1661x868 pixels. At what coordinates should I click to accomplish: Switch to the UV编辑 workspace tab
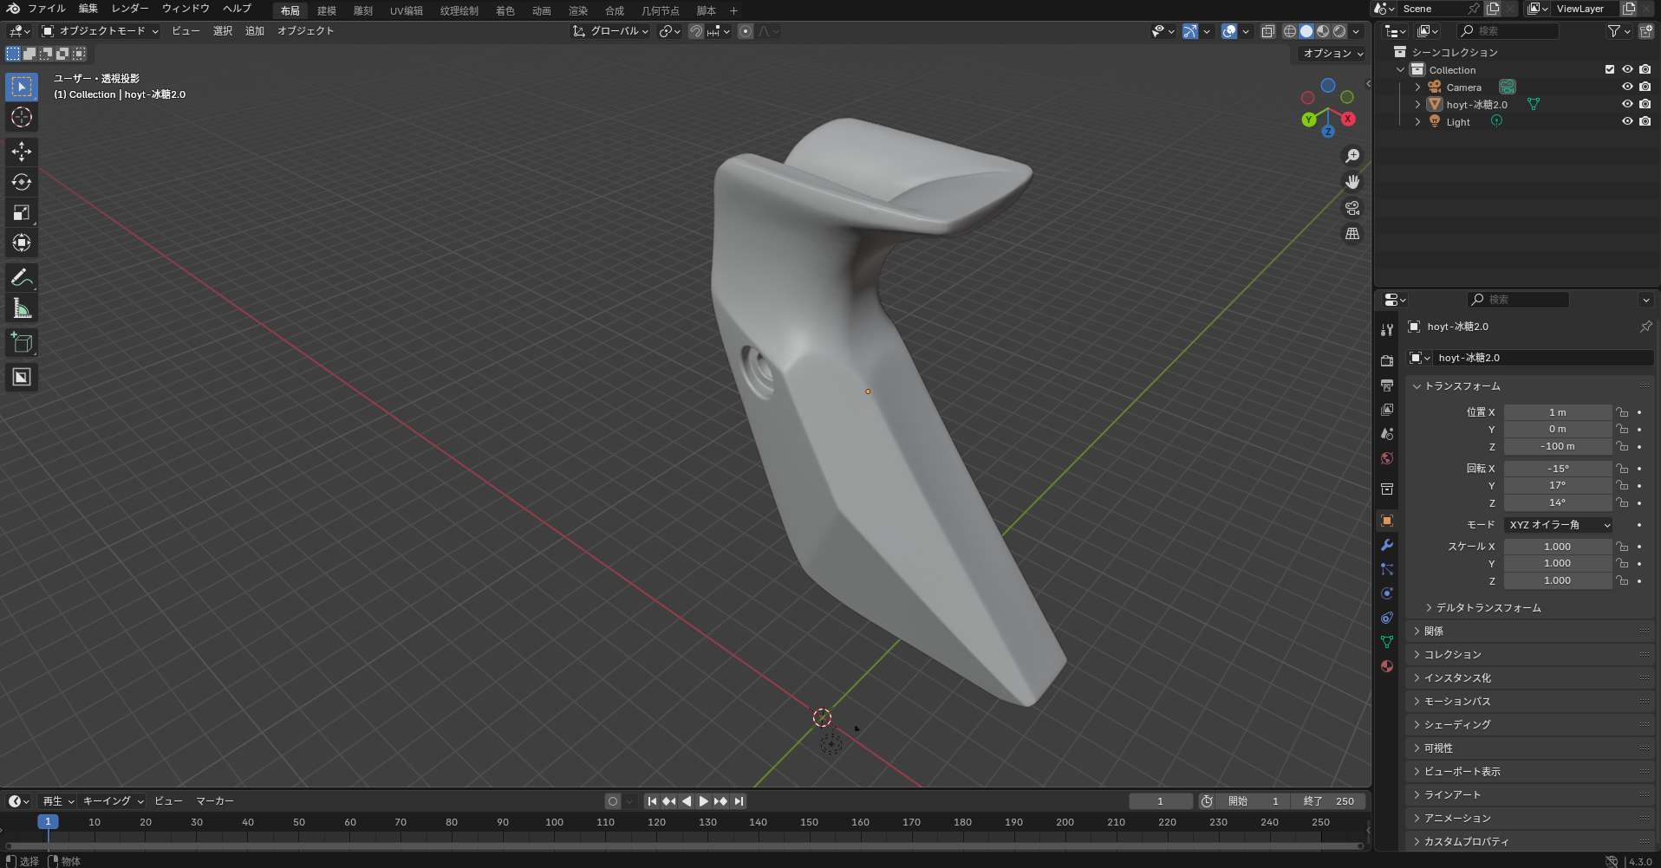click(x=406, y=10)
